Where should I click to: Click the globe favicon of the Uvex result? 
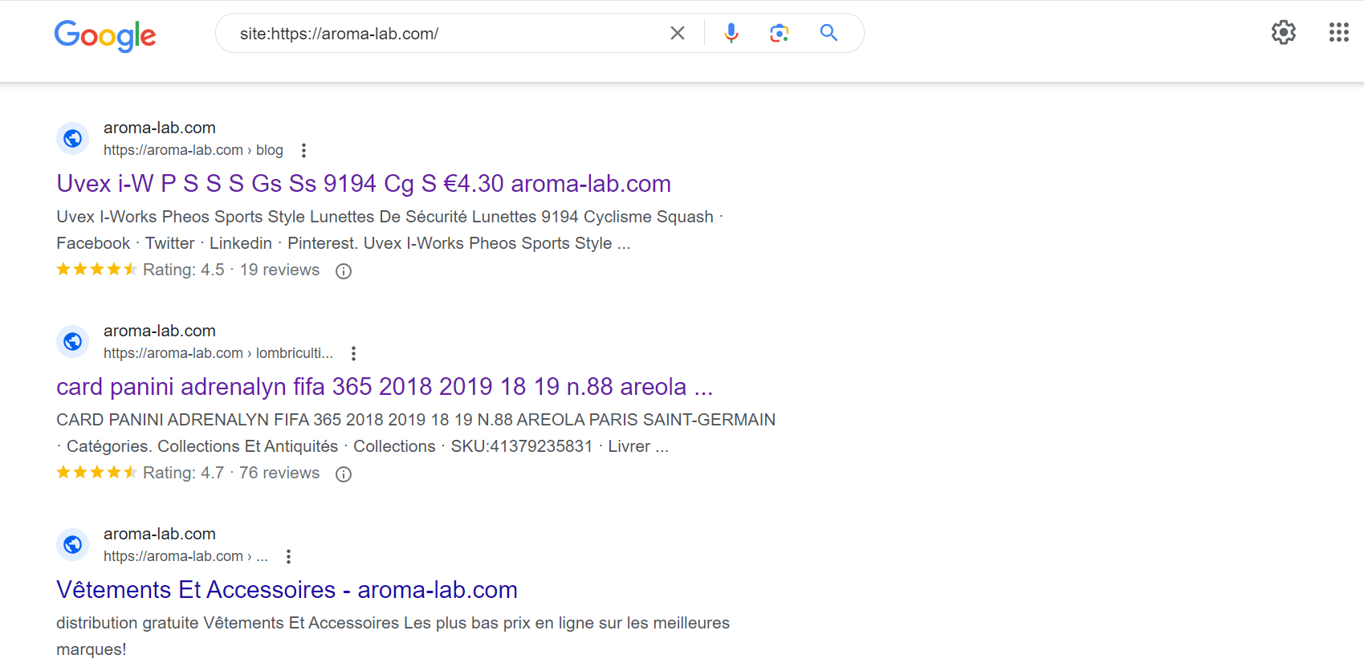pos(73,139)
